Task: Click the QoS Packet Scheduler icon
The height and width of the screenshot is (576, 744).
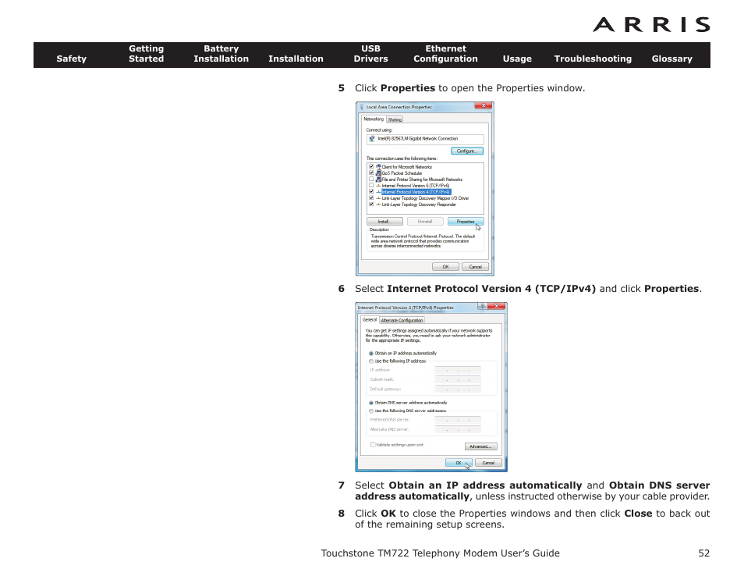Action: coord(379,172)
